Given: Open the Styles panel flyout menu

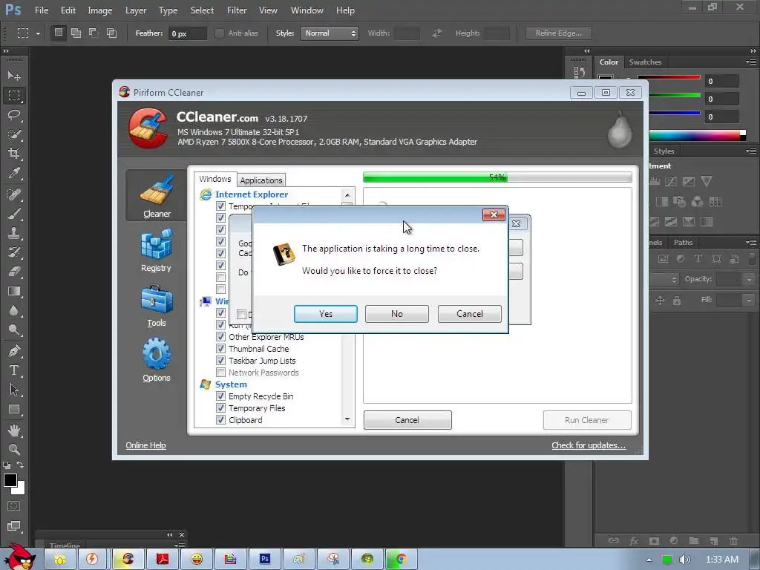Looking at the screenshot, I should (x=751, y=151).
